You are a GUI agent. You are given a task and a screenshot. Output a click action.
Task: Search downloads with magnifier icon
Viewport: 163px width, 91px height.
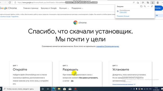click(x=145, y=6)
